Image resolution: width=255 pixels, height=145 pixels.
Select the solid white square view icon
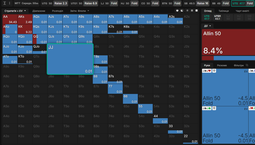pyautogui.click(x=197, y=11)
